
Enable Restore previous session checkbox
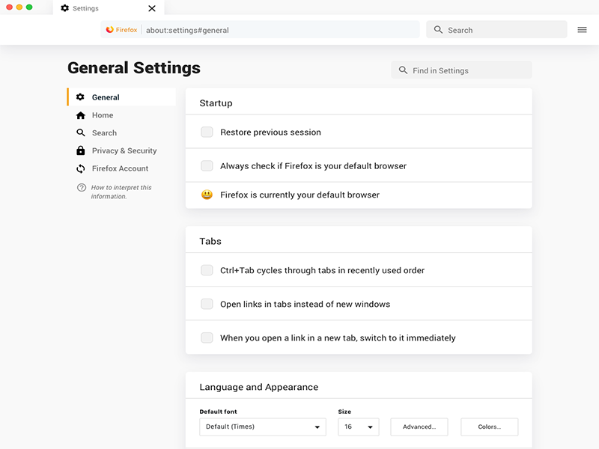point(207,132)
